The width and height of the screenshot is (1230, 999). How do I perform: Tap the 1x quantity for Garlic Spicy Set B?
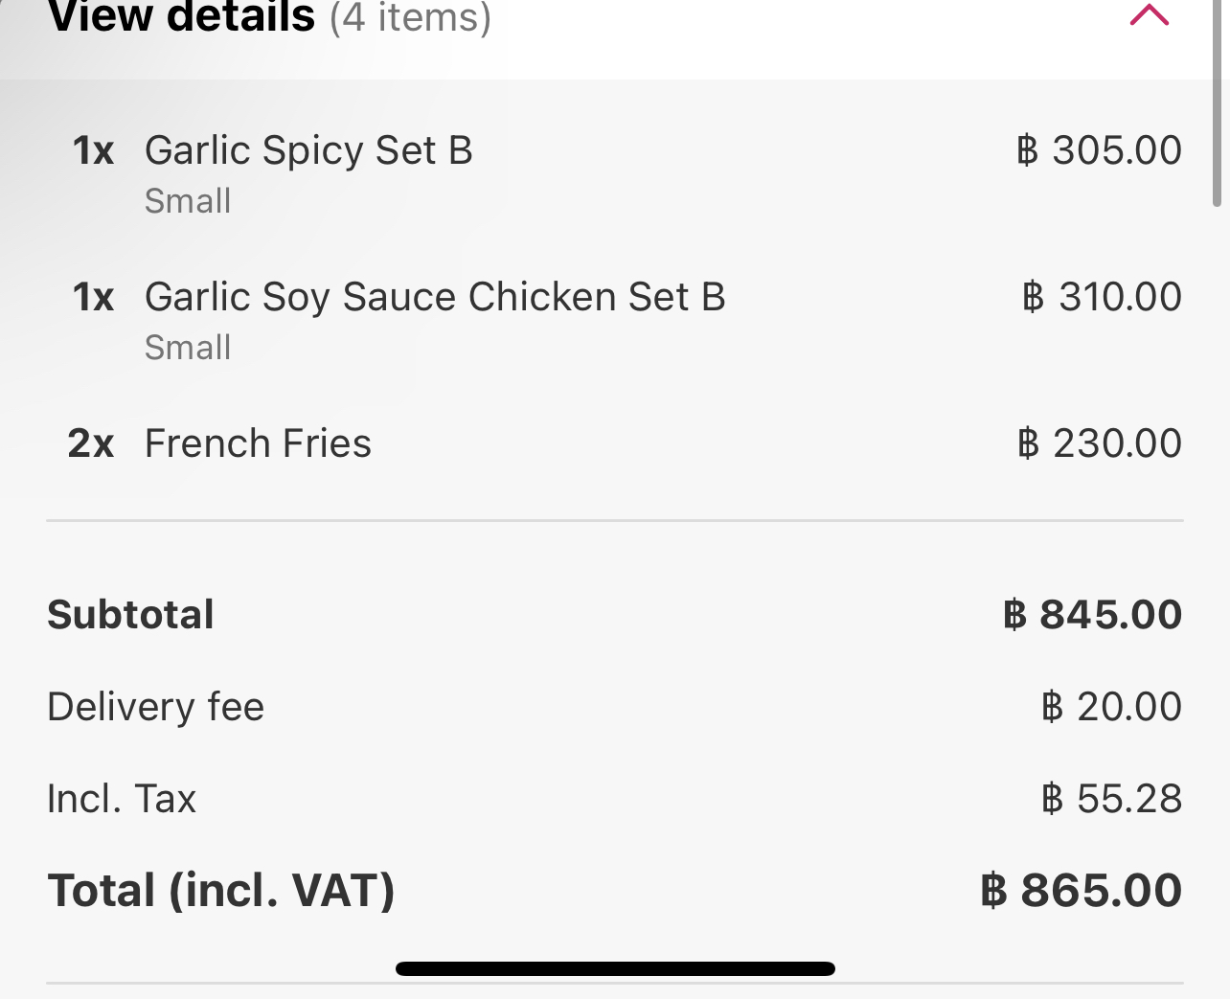click(x=93, y=150)
